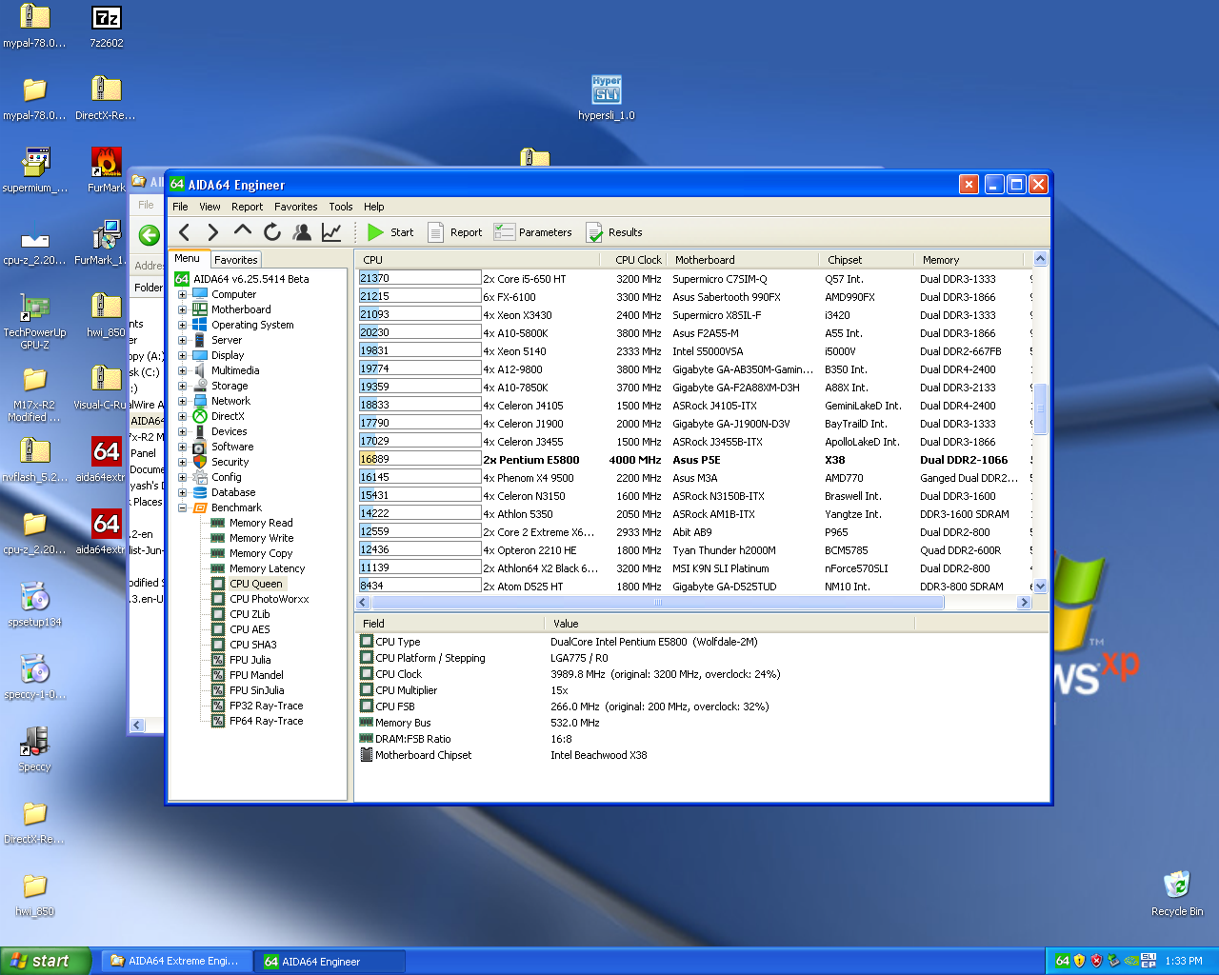Select the 2x Pentium E5800 result row
Viewport: 1219px width, 975px height.
694,460
